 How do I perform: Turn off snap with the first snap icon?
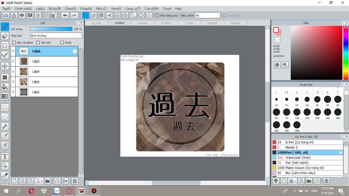tap(86, 15)
